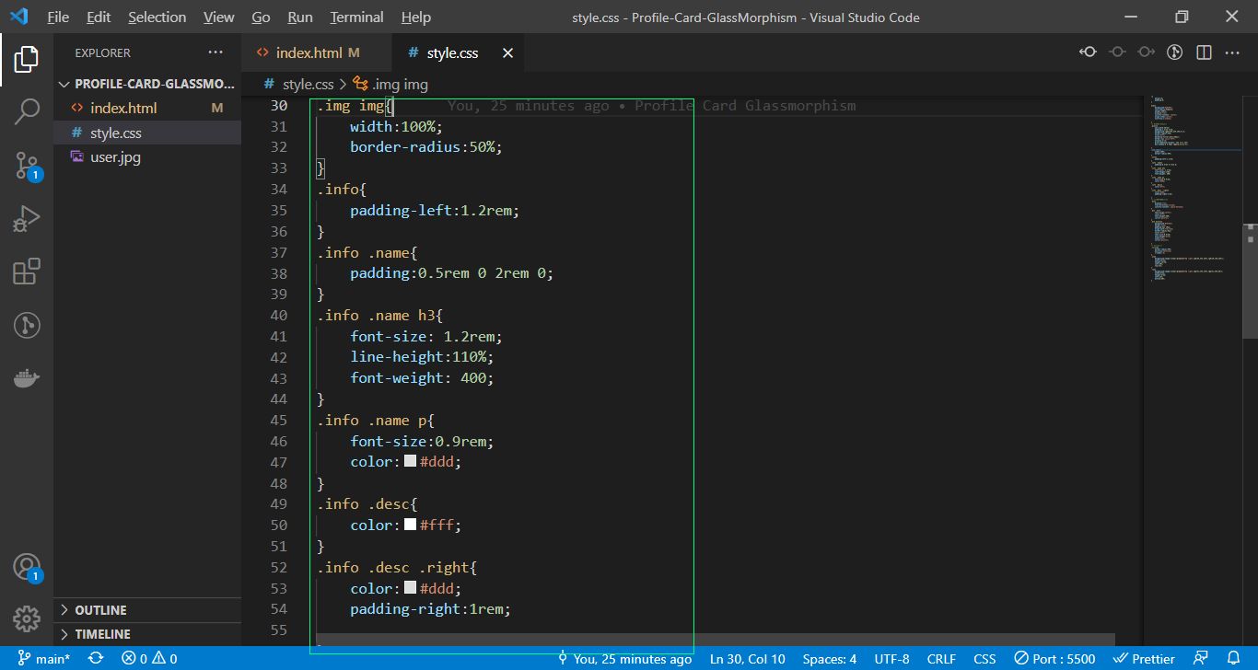The image size is (1258, 670).
Task: Click the previous change (GitLens) icon
Action: (1088, 52)
